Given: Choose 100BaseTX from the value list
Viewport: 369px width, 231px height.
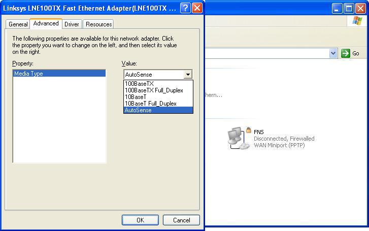Looking at the screenshot, I should (158, 84).
